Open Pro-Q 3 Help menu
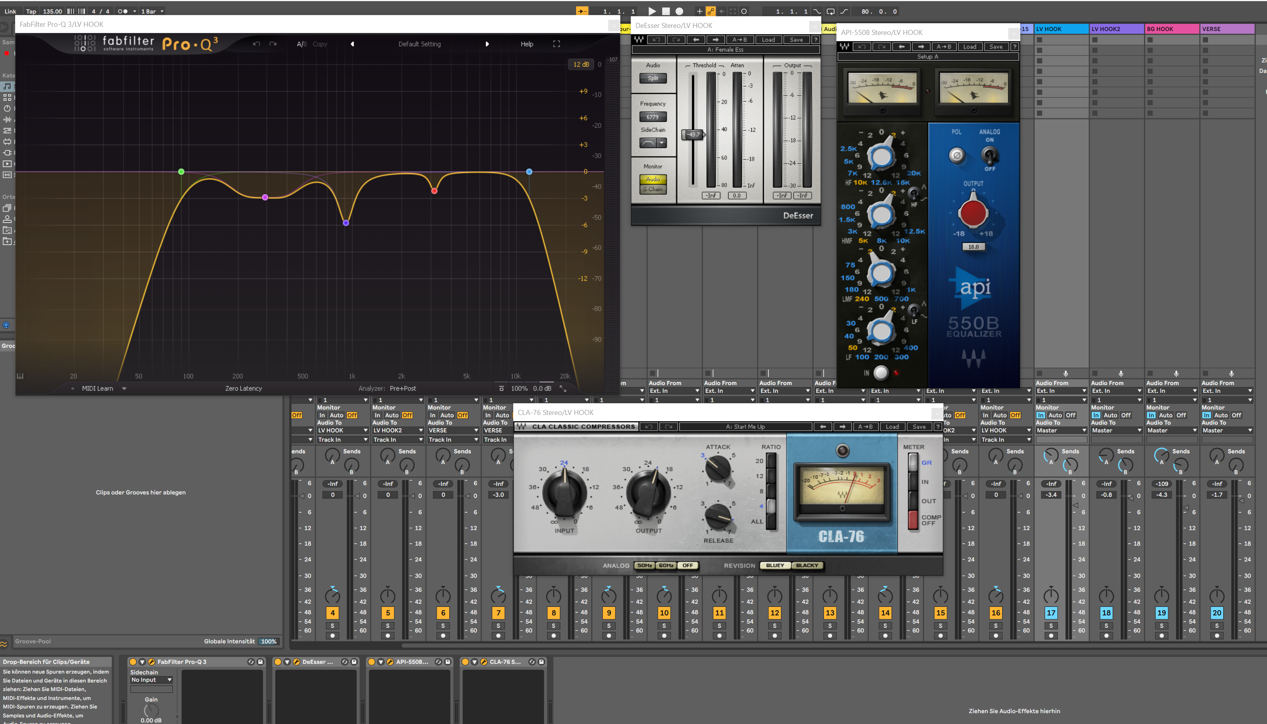This screenshot has width=1267, height=724. [x=527, y=44]
